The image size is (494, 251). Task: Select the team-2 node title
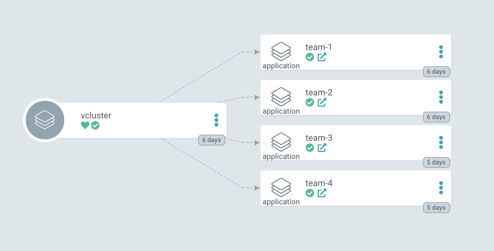319,92
